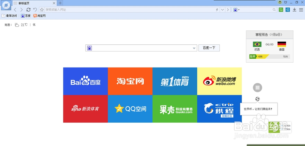
Task: Restore the last closed tab with undo arrow
Action: coord(35,10)
